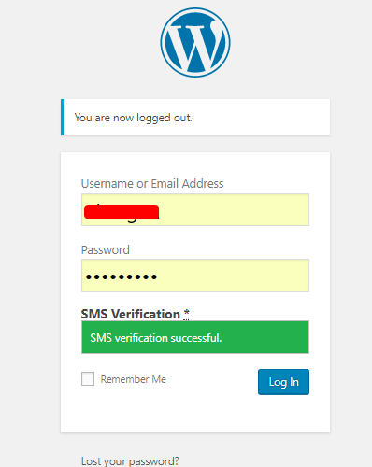Click the masked password dots

click(122, 276)
